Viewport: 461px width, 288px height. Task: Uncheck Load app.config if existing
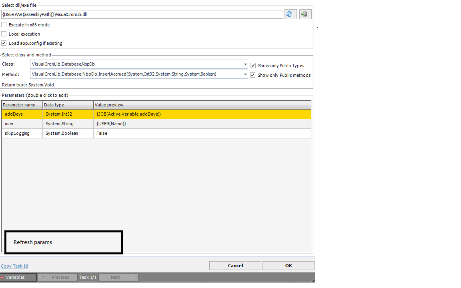pos(4,43)
